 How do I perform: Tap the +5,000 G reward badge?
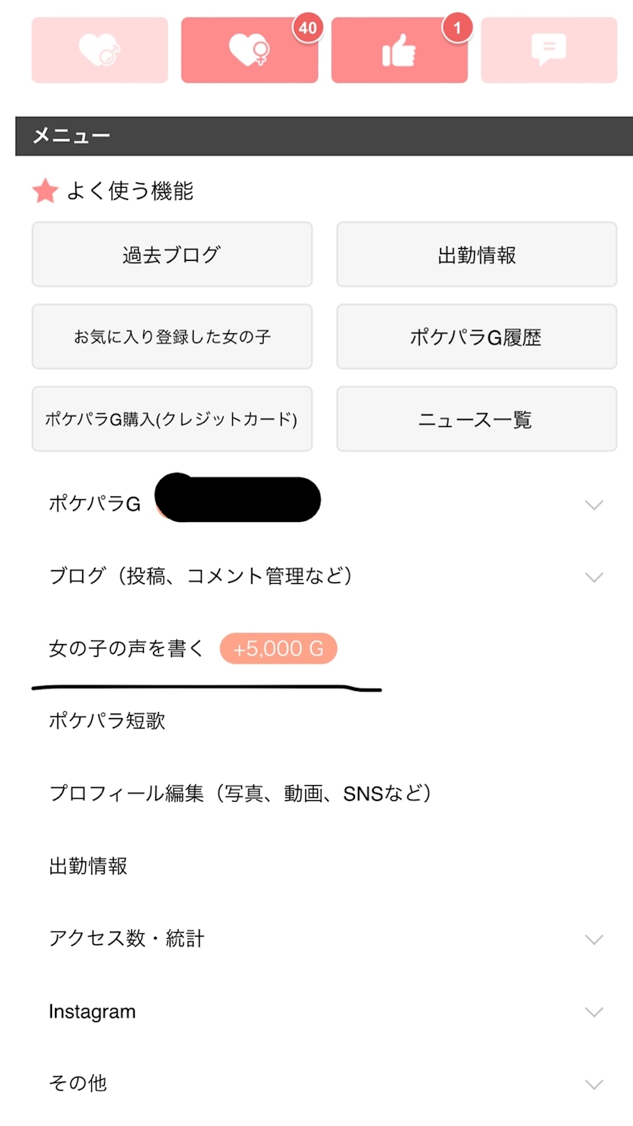278,649
